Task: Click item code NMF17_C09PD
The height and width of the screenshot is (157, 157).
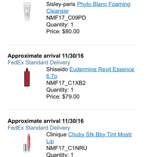Action: point(66,18)
